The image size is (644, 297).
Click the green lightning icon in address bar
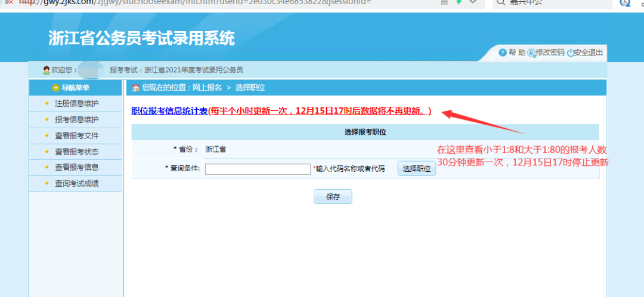point(459,2)
